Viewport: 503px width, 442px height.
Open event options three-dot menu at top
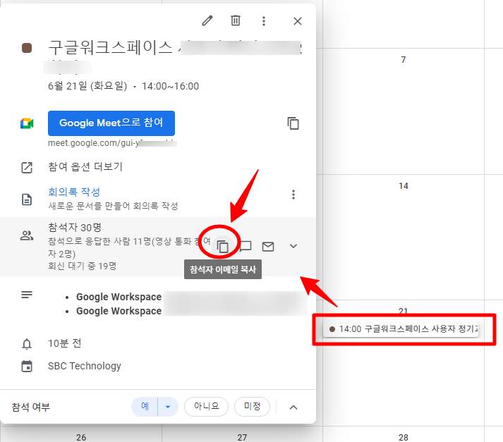(264, 21)
